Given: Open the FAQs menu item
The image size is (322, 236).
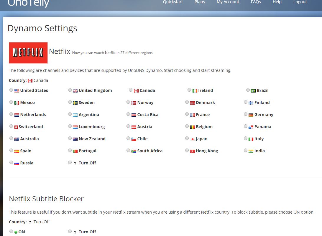Looking at the screenshot, I should point(256,2).
